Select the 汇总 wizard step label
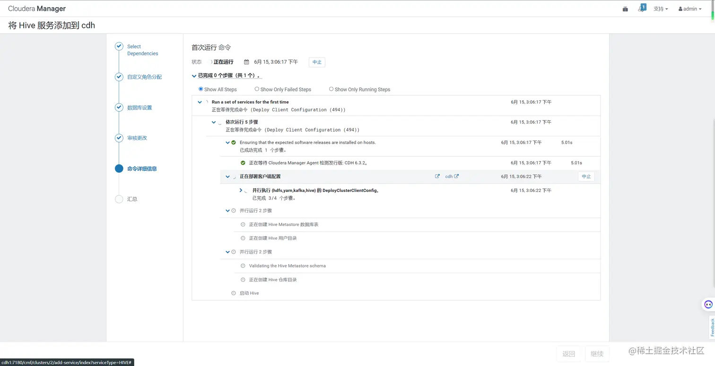Viewport: 715px width, 366px height. tap(132, 199)
